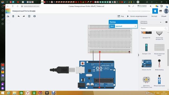Open VK shortcut in sidebar
Viewport: 169px width, 95px height.
coord(3,69)
